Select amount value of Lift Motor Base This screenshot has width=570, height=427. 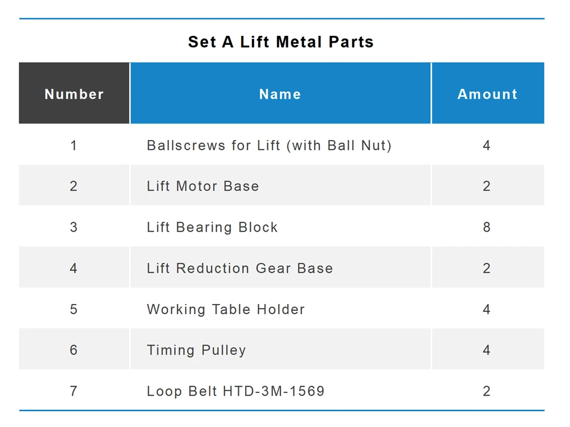coord(487,186)
